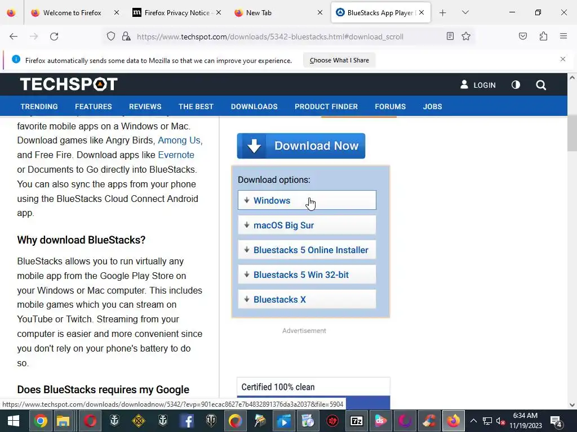Click the TechSpot logo
Image resolution: width=577 pixels, height=432 pixels.
[x=69, y=84]
